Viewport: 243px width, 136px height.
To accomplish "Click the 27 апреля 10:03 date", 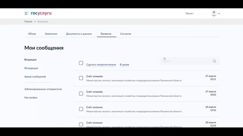I will click(211, 93).
